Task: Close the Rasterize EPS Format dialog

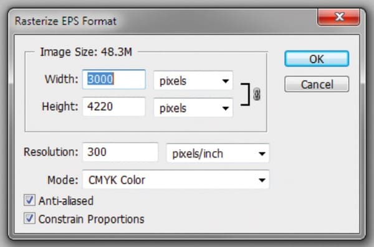Action: [338, 17]
